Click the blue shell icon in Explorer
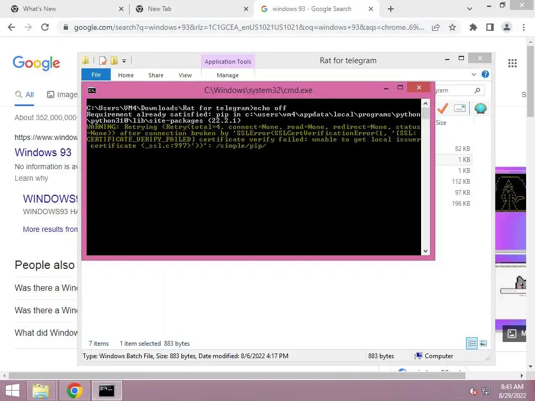This screenshot has width=535, height=401. pos(480,109)
